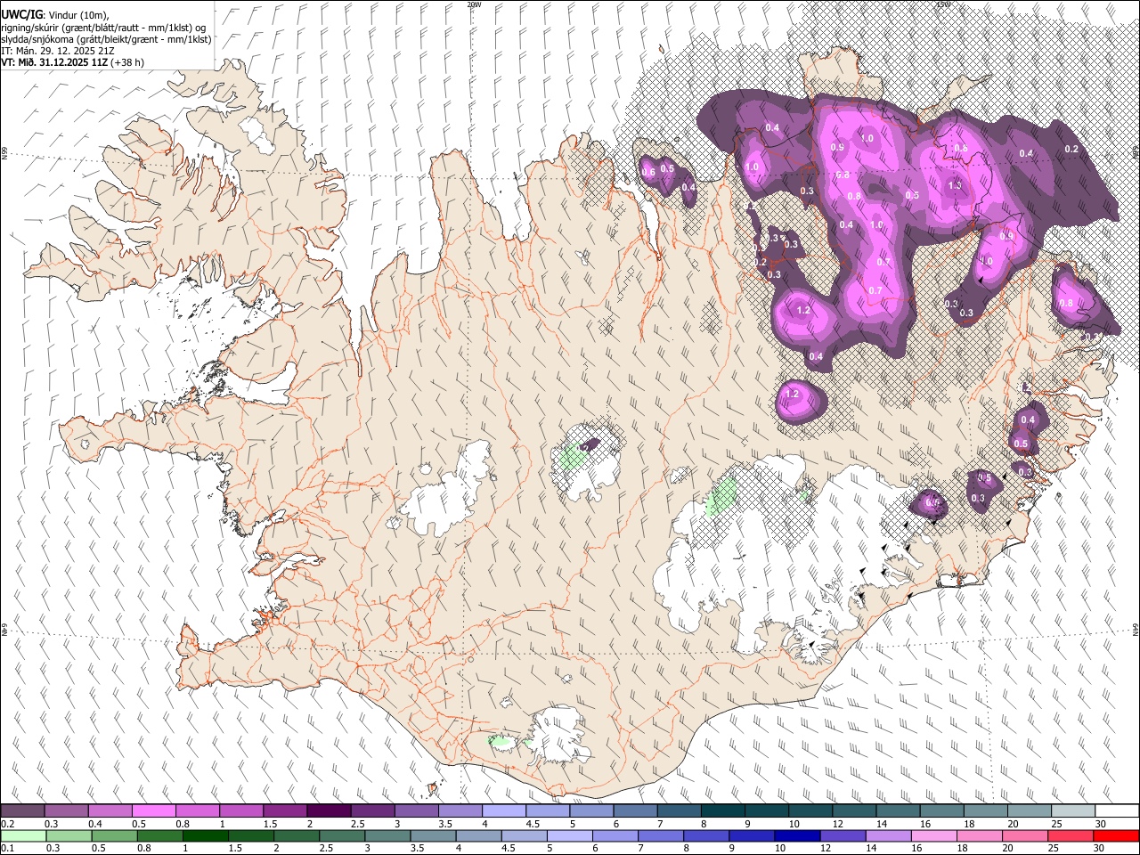Click lower-row legend swatch between 10 and 12

(798, 835)
